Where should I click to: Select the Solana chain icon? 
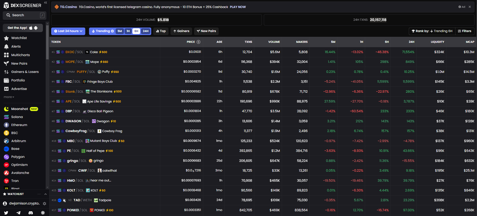point(6,117)
